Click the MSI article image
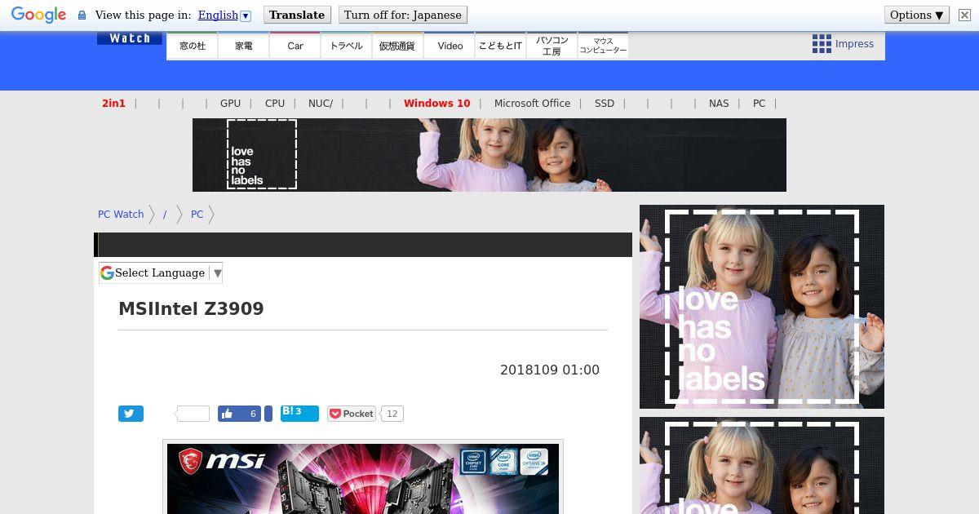Image resolution: width=979 pixels, height=514 pixels. [363, 479]
